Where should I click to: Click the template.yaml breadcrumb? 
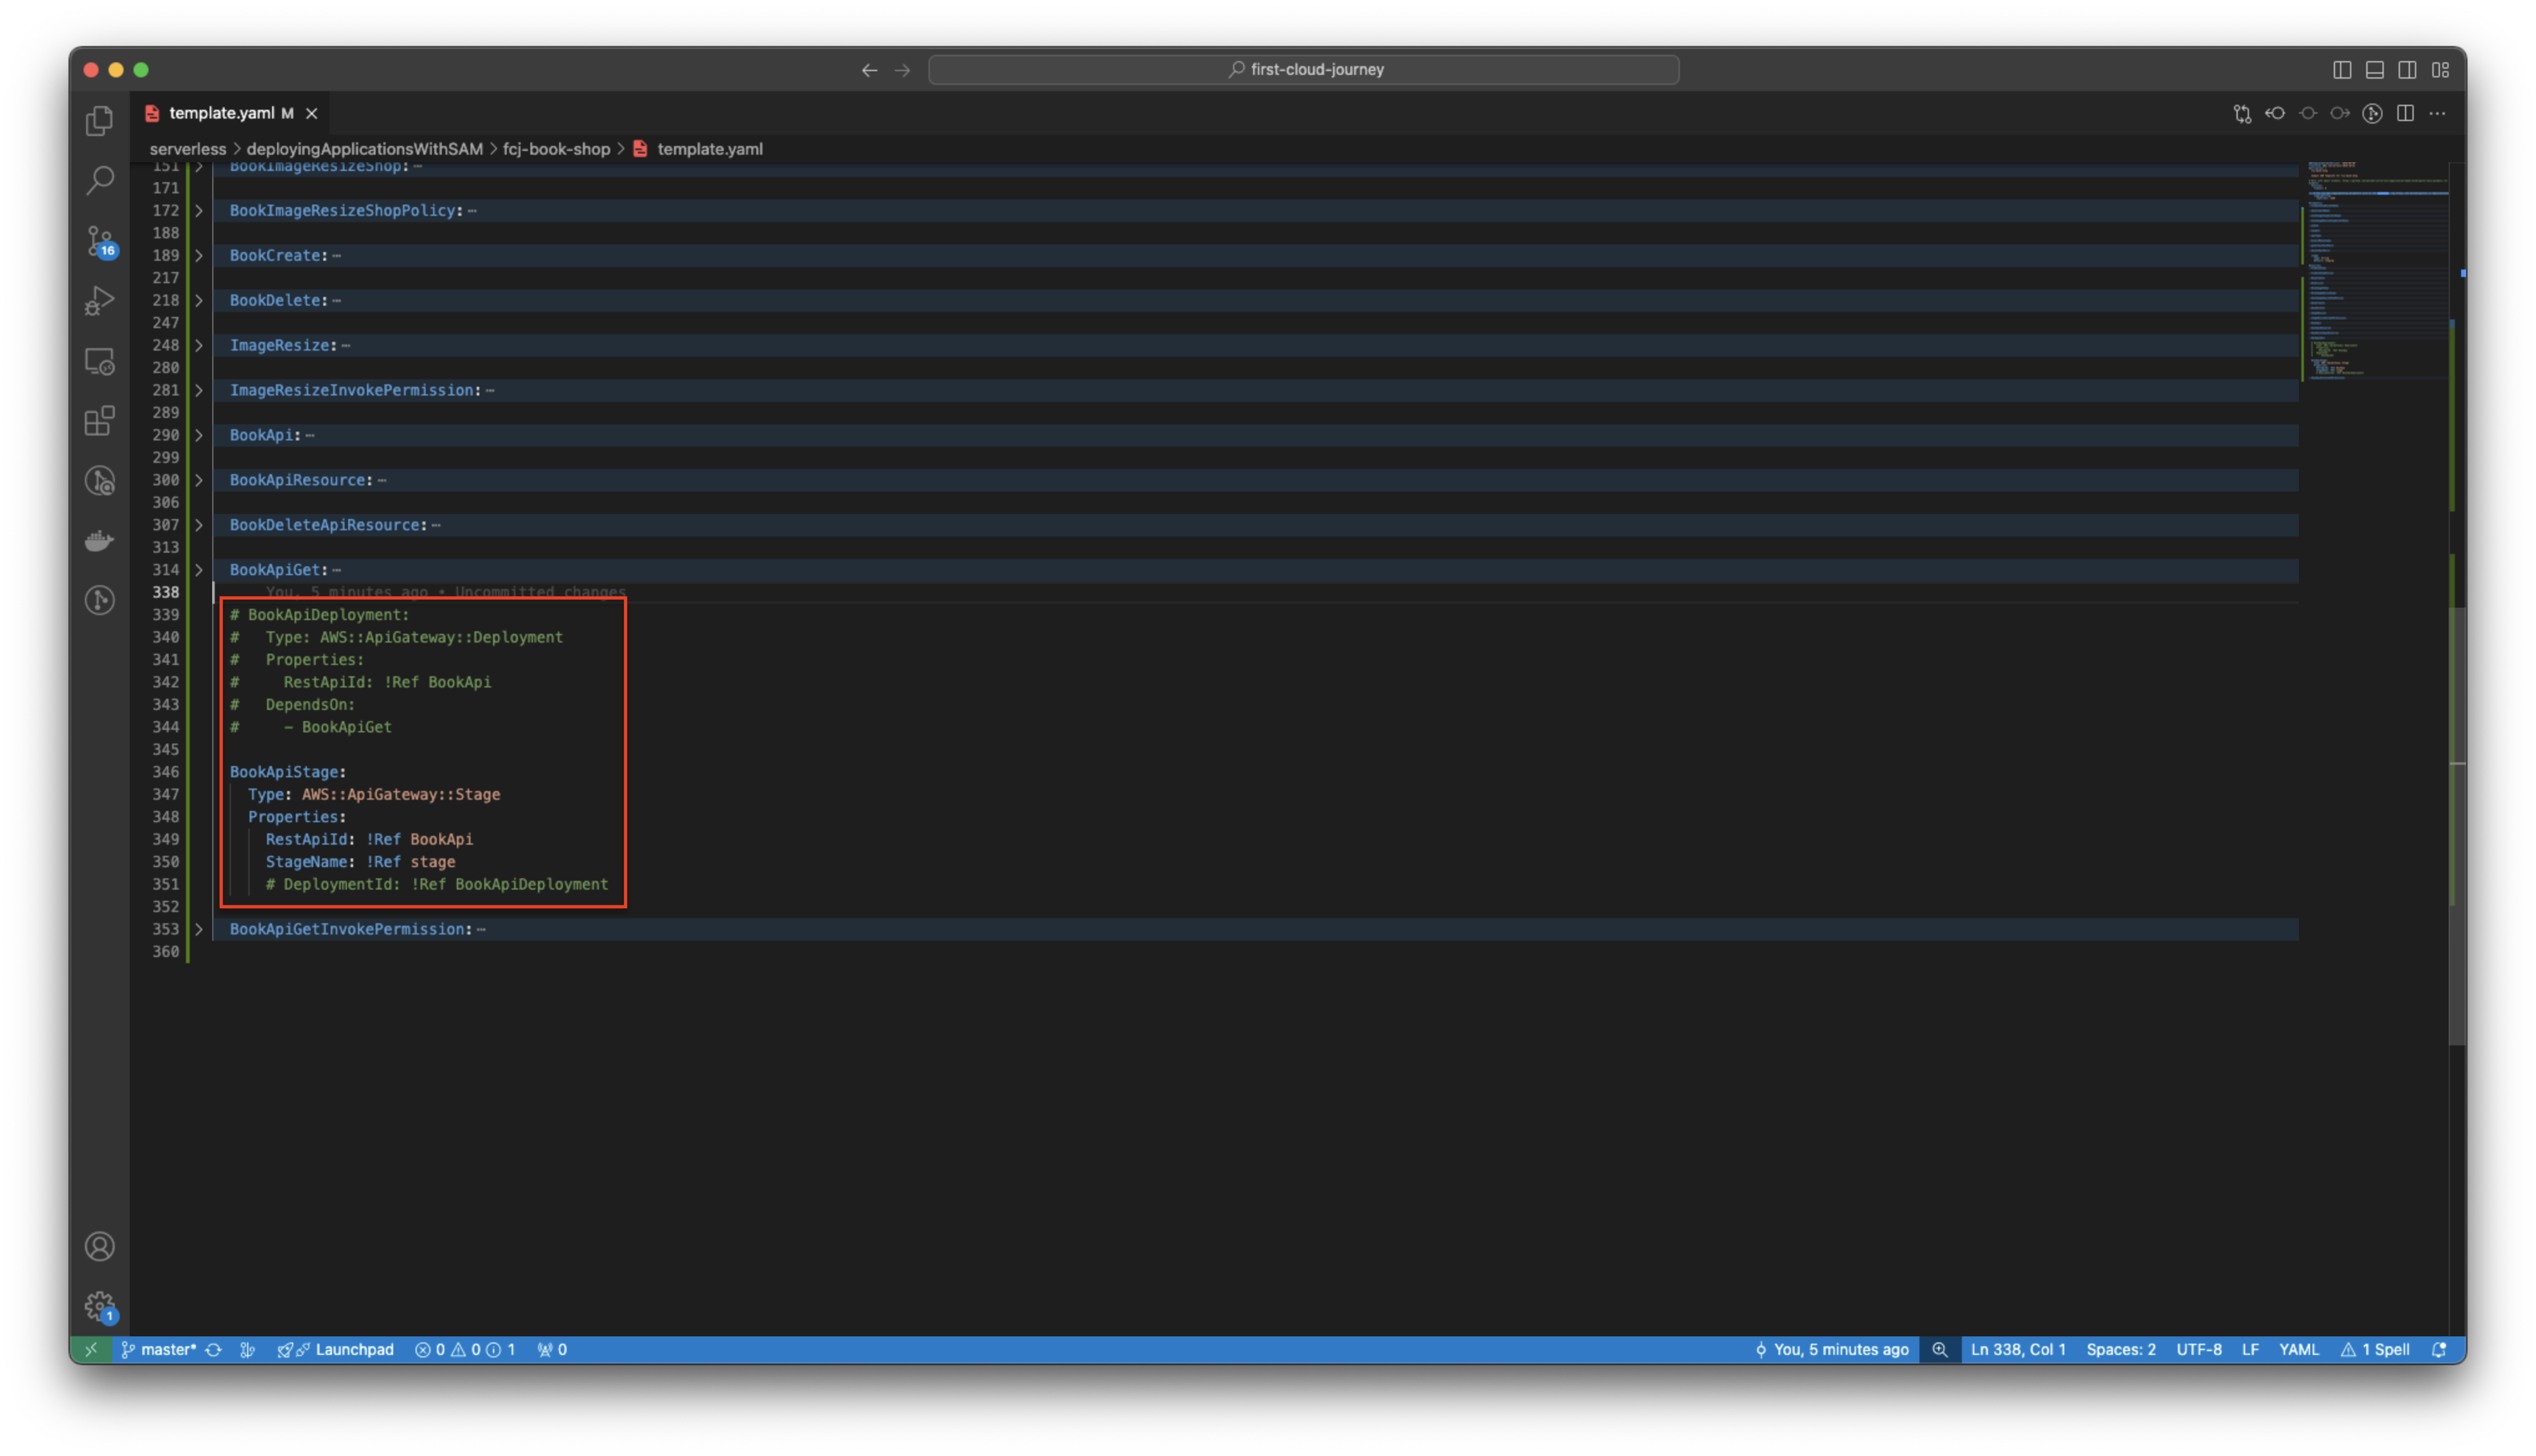[709, 149]
